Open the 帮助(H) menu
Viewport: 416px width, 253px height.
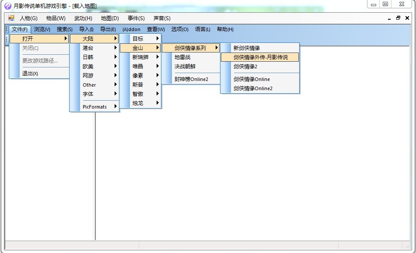(x=225, y=29)
